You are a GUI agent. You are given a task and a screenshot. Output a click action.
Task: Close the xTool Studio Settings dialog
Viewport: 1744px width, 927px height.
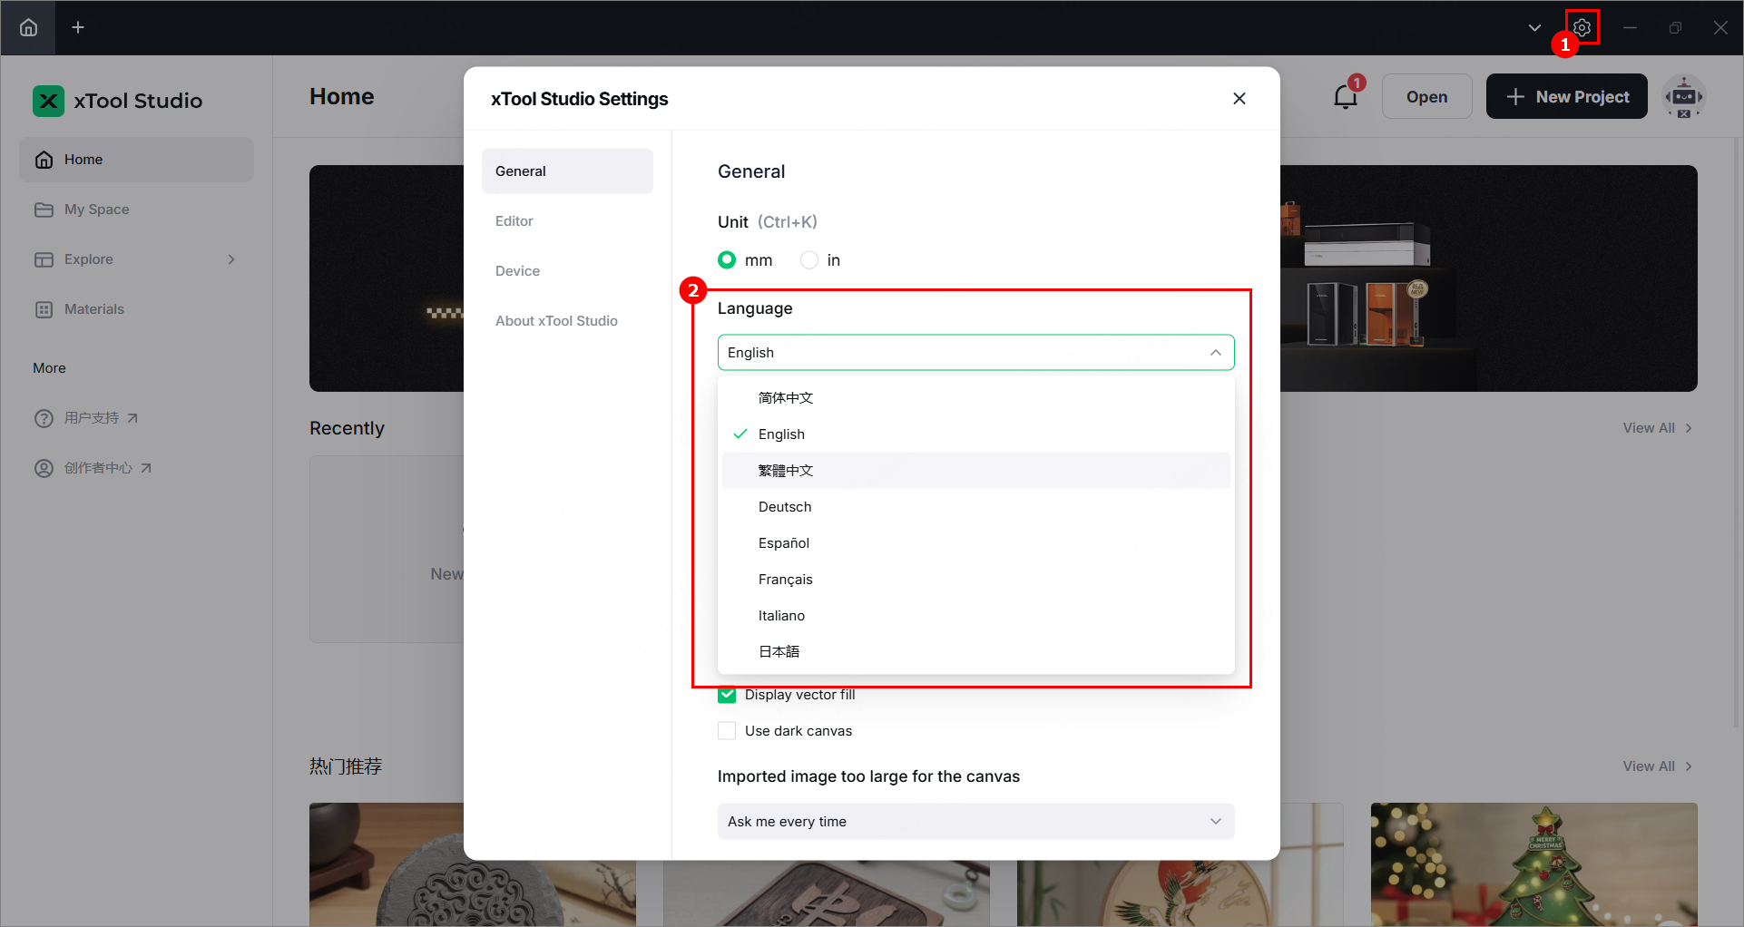(1239, 98)
